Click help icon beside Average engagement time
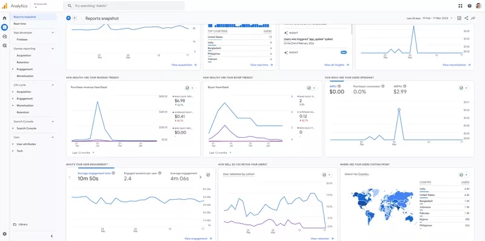Viewport: 485px width, 241px height. click(x=113, y=173)
